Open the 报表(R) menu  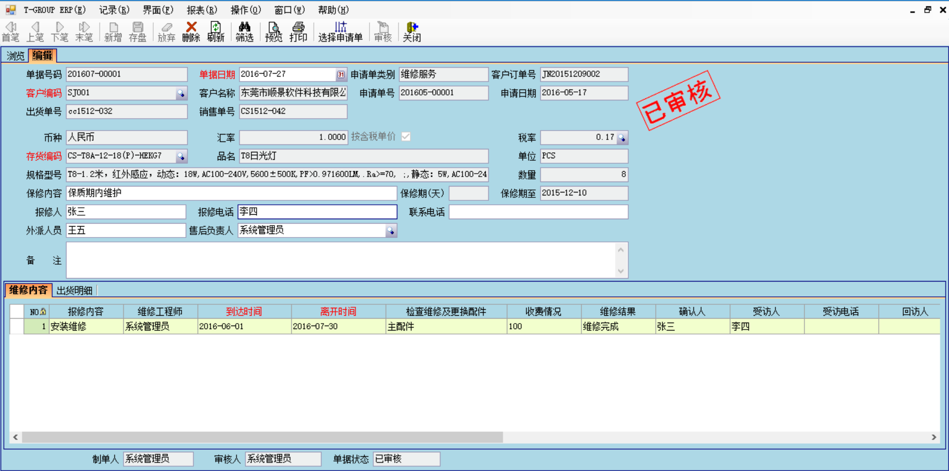click(202, 10)
